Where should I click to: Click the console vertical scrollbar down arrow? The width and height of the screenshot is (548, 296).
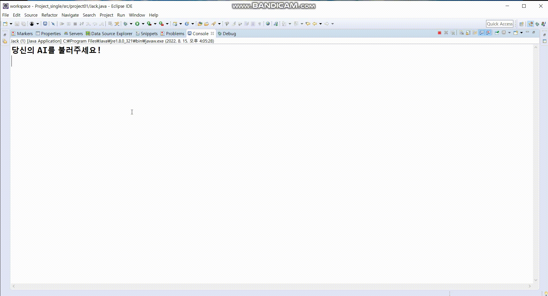pos(536,280)
